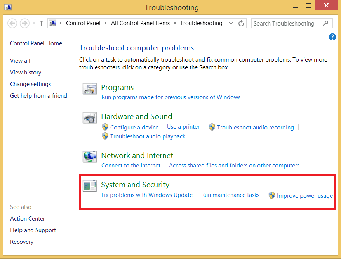The width and height of the screenshot is (341, 259).
Task: Expand the arrow after Control Panel breadcrumb
Action: [106, 23]
